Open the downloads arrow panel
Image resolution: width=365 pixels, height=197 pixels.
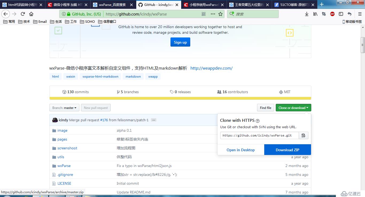307,14
